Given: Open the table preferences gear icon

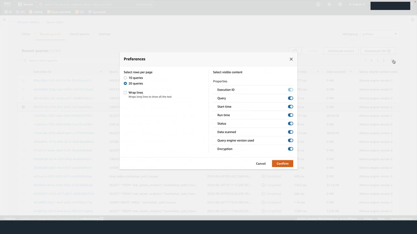Looking at the screenshot, I should click(x=393, y=61).
